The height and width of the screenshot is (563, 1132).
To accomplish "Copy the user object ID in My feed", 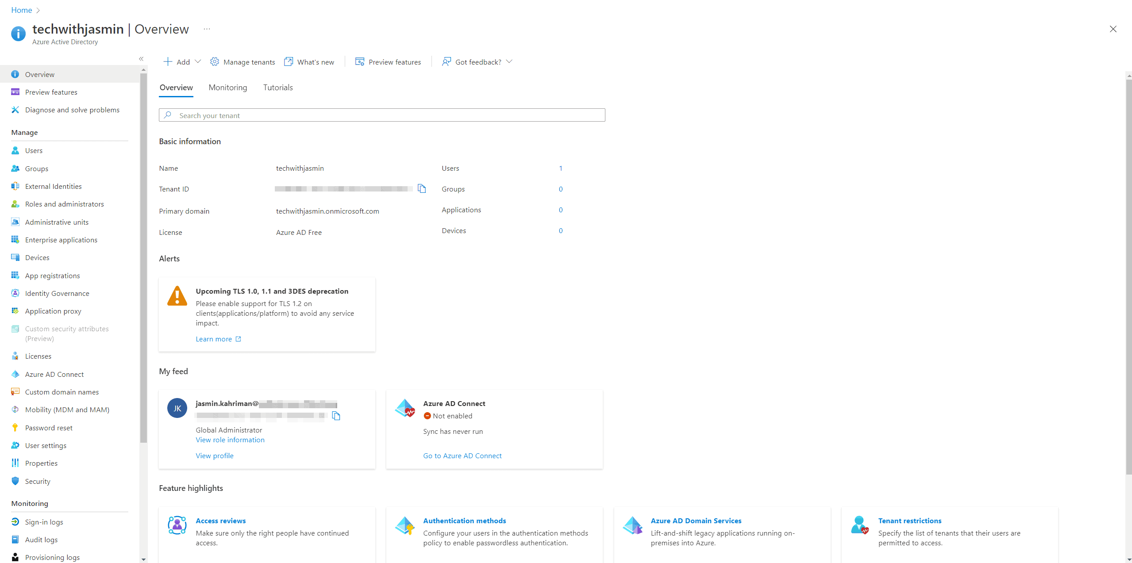I will (336, 416).
